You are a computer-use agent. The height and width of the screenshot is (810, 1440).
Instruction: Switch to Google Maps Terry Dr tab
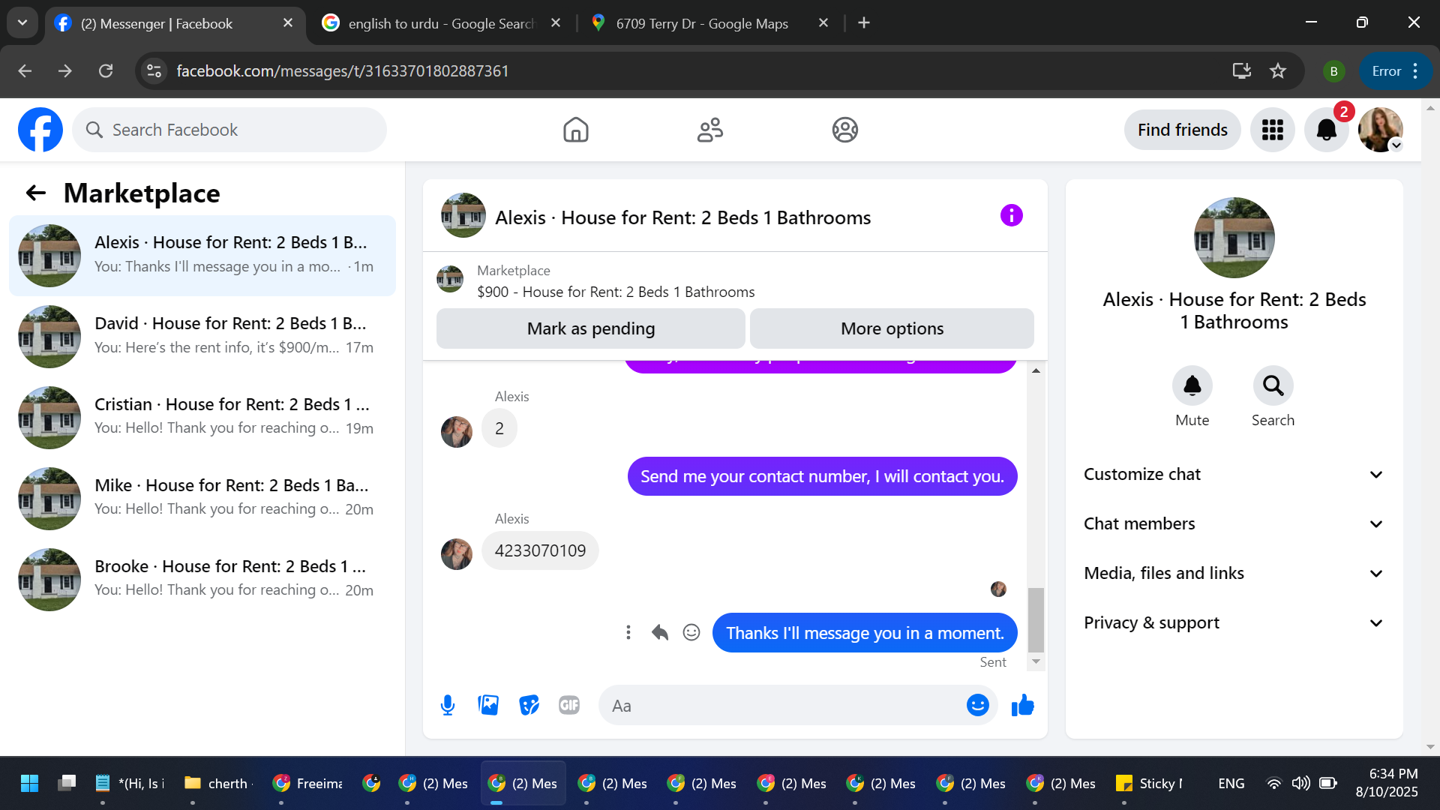[x=701, y=23]
